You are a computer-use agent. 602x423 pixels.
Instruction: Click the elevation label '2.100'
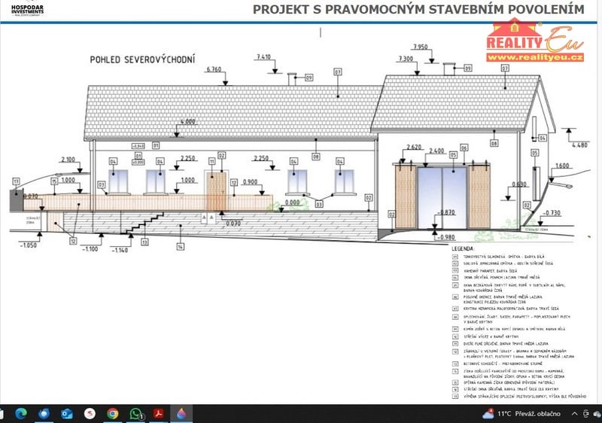[x=68, y=160]
